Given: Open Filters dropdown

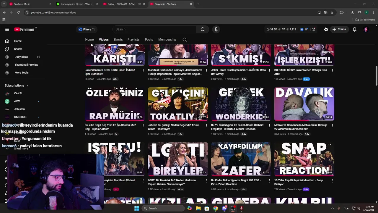Looking at the screenshot, I should (x=87, y=29).
